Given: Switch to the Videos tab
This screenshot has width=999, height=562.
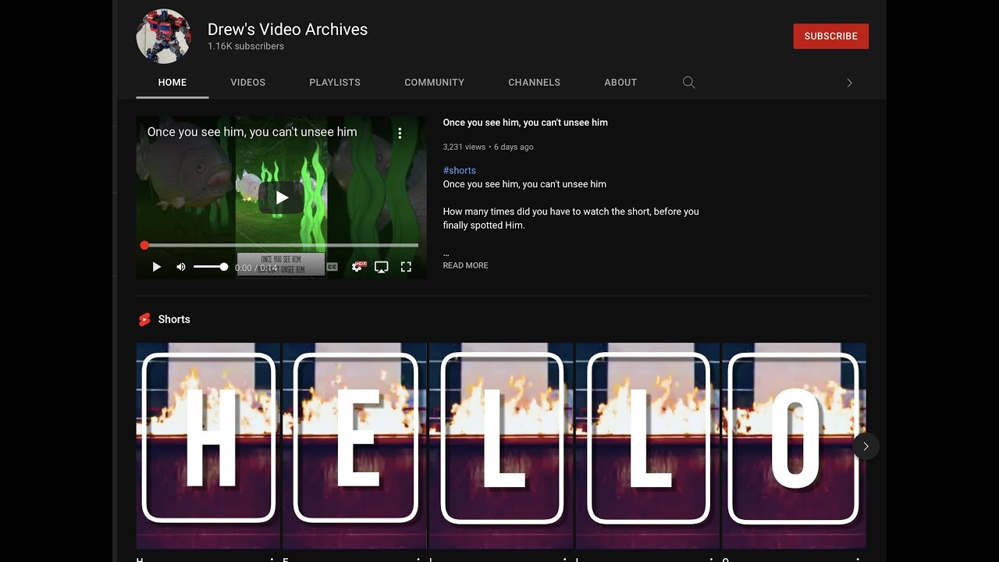Looking at the screenshot, I should click(x=248, y=82).
